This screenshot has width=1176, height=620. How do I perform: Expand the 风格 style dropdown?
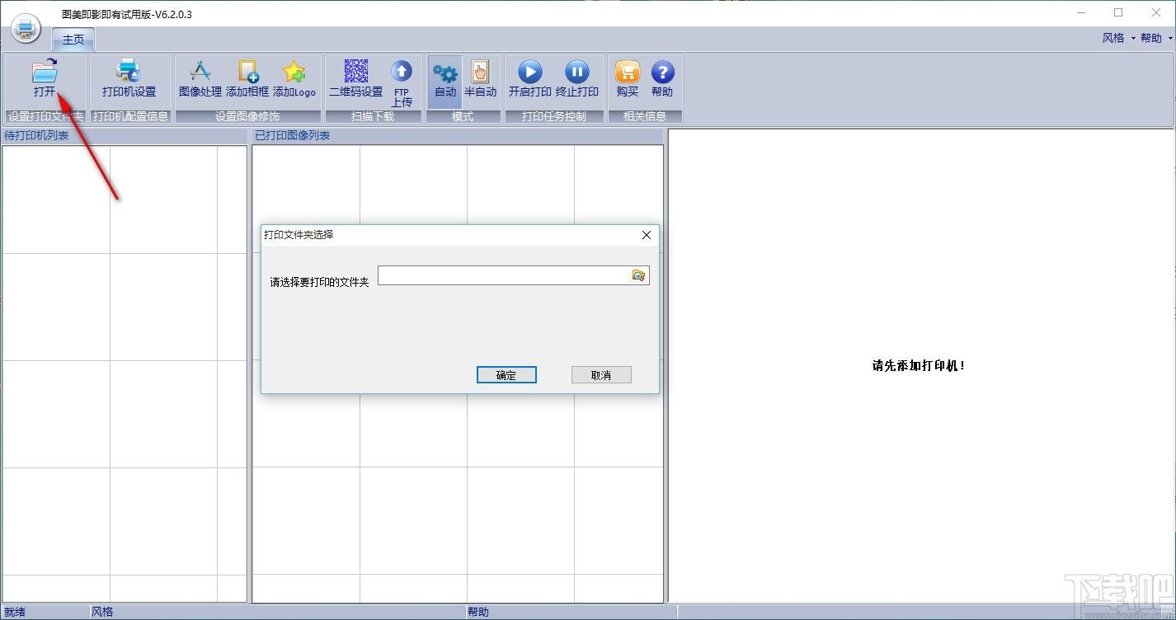1118,38
